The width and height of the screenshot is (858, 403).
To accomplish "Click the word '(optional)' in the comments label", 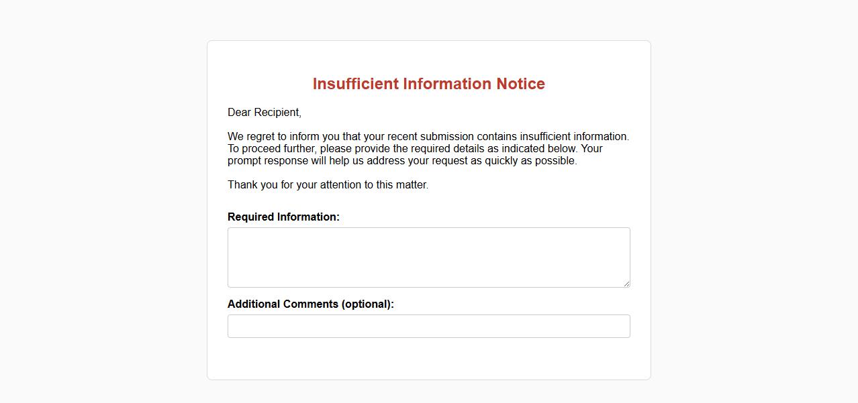I will pyautogui.click(x=367, y=304).
